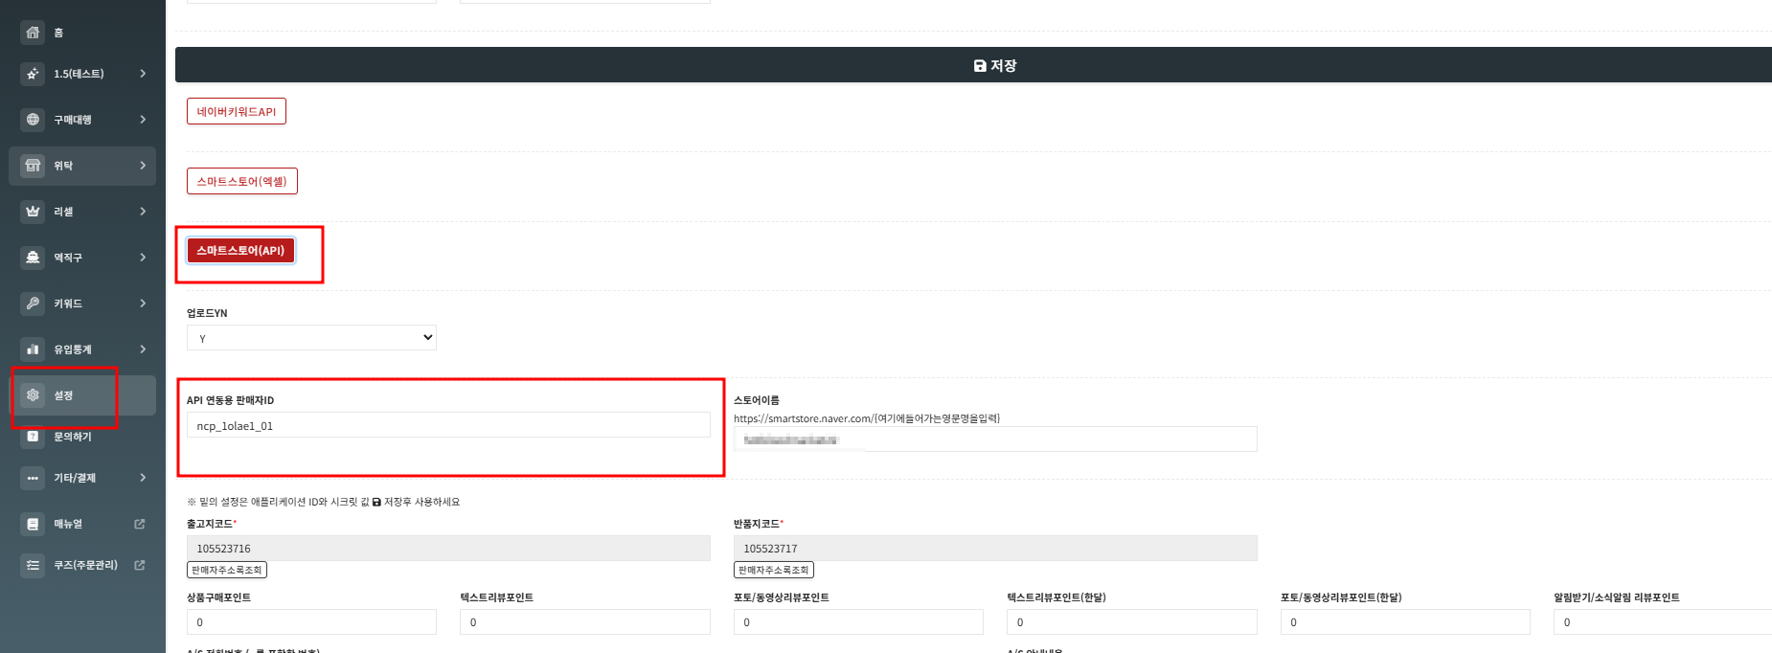Click the 알림받기/소식알림 리뷰포인트 input field
Screen dimensions: 1772x653
click(x=1663, y=621)
